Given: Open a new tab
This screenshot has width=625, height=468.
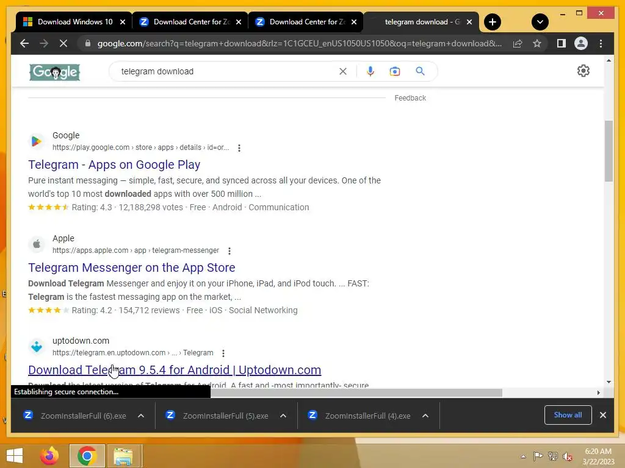Looking at the screenshot, I should pos(493,22).
